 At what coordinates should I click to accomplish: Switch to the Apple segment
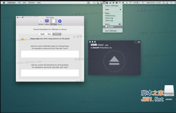pos(42,34)
